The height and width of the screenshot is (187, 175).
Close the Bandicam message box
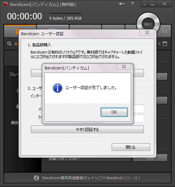point(124,67)
